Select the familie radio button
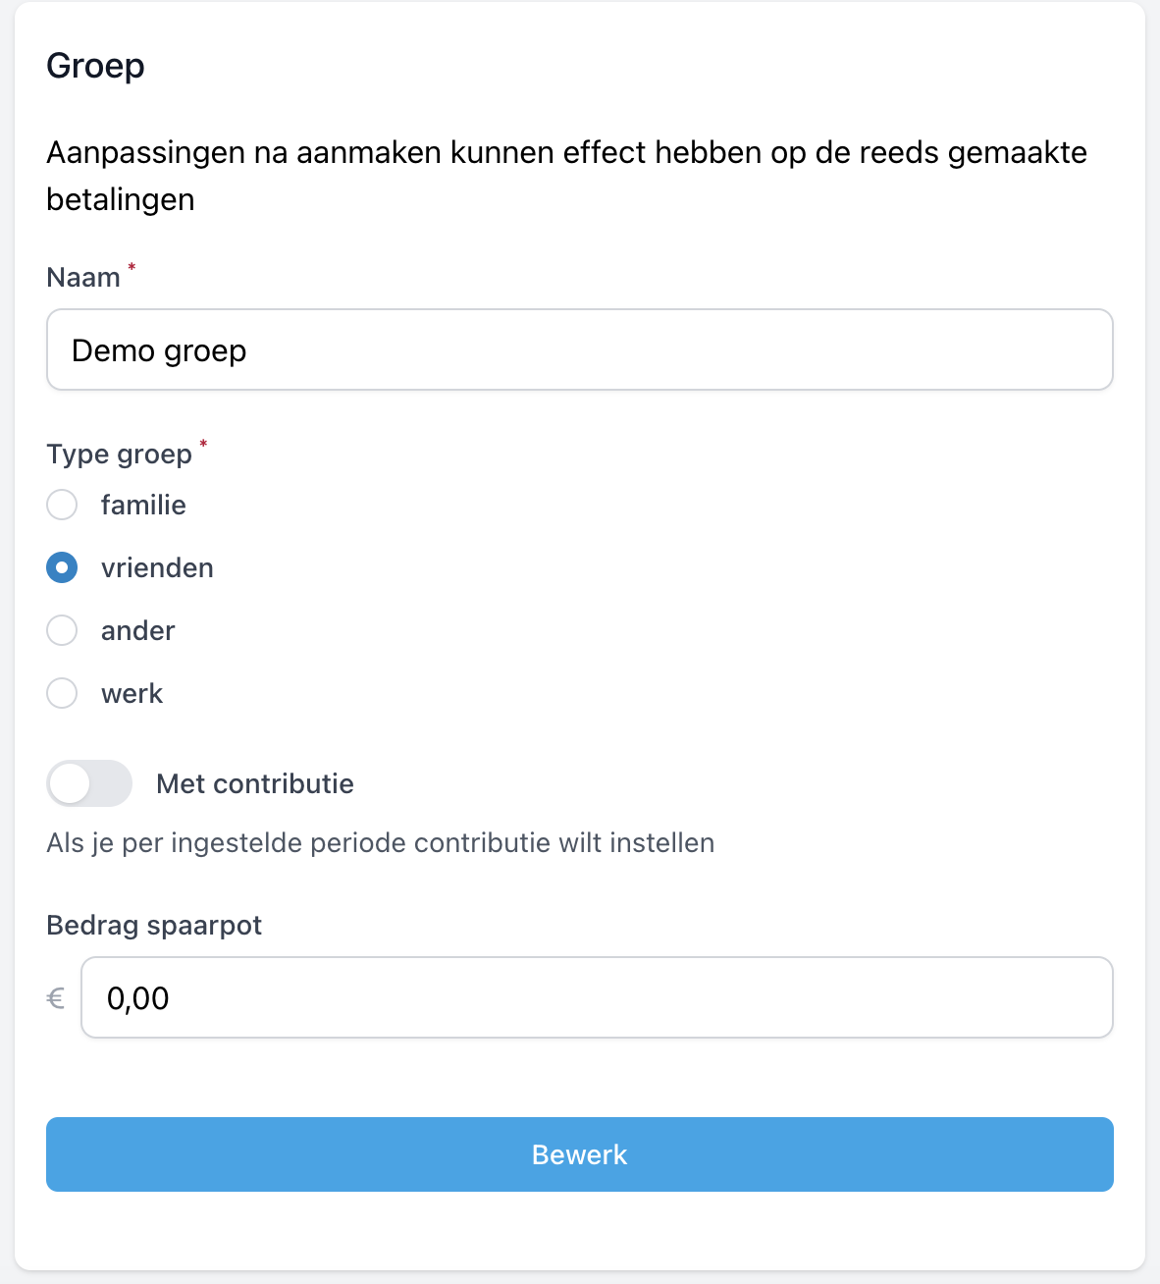 click(x=62, y=506)
